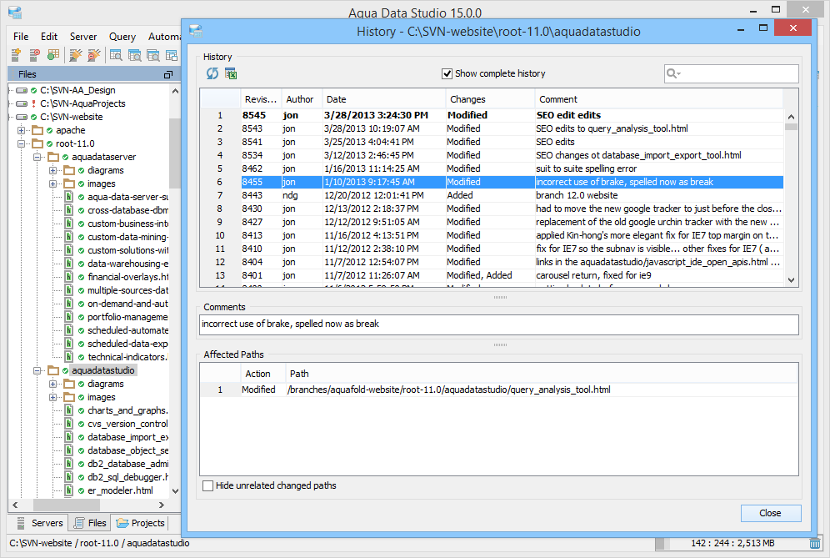Click folder icon of aquadatastudio node

(x=53, y=370)
